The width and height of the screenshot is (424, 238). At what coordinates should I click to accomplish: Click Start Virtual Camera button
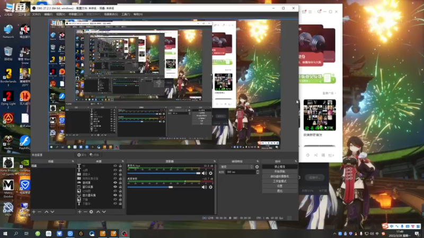coord(280,177)
